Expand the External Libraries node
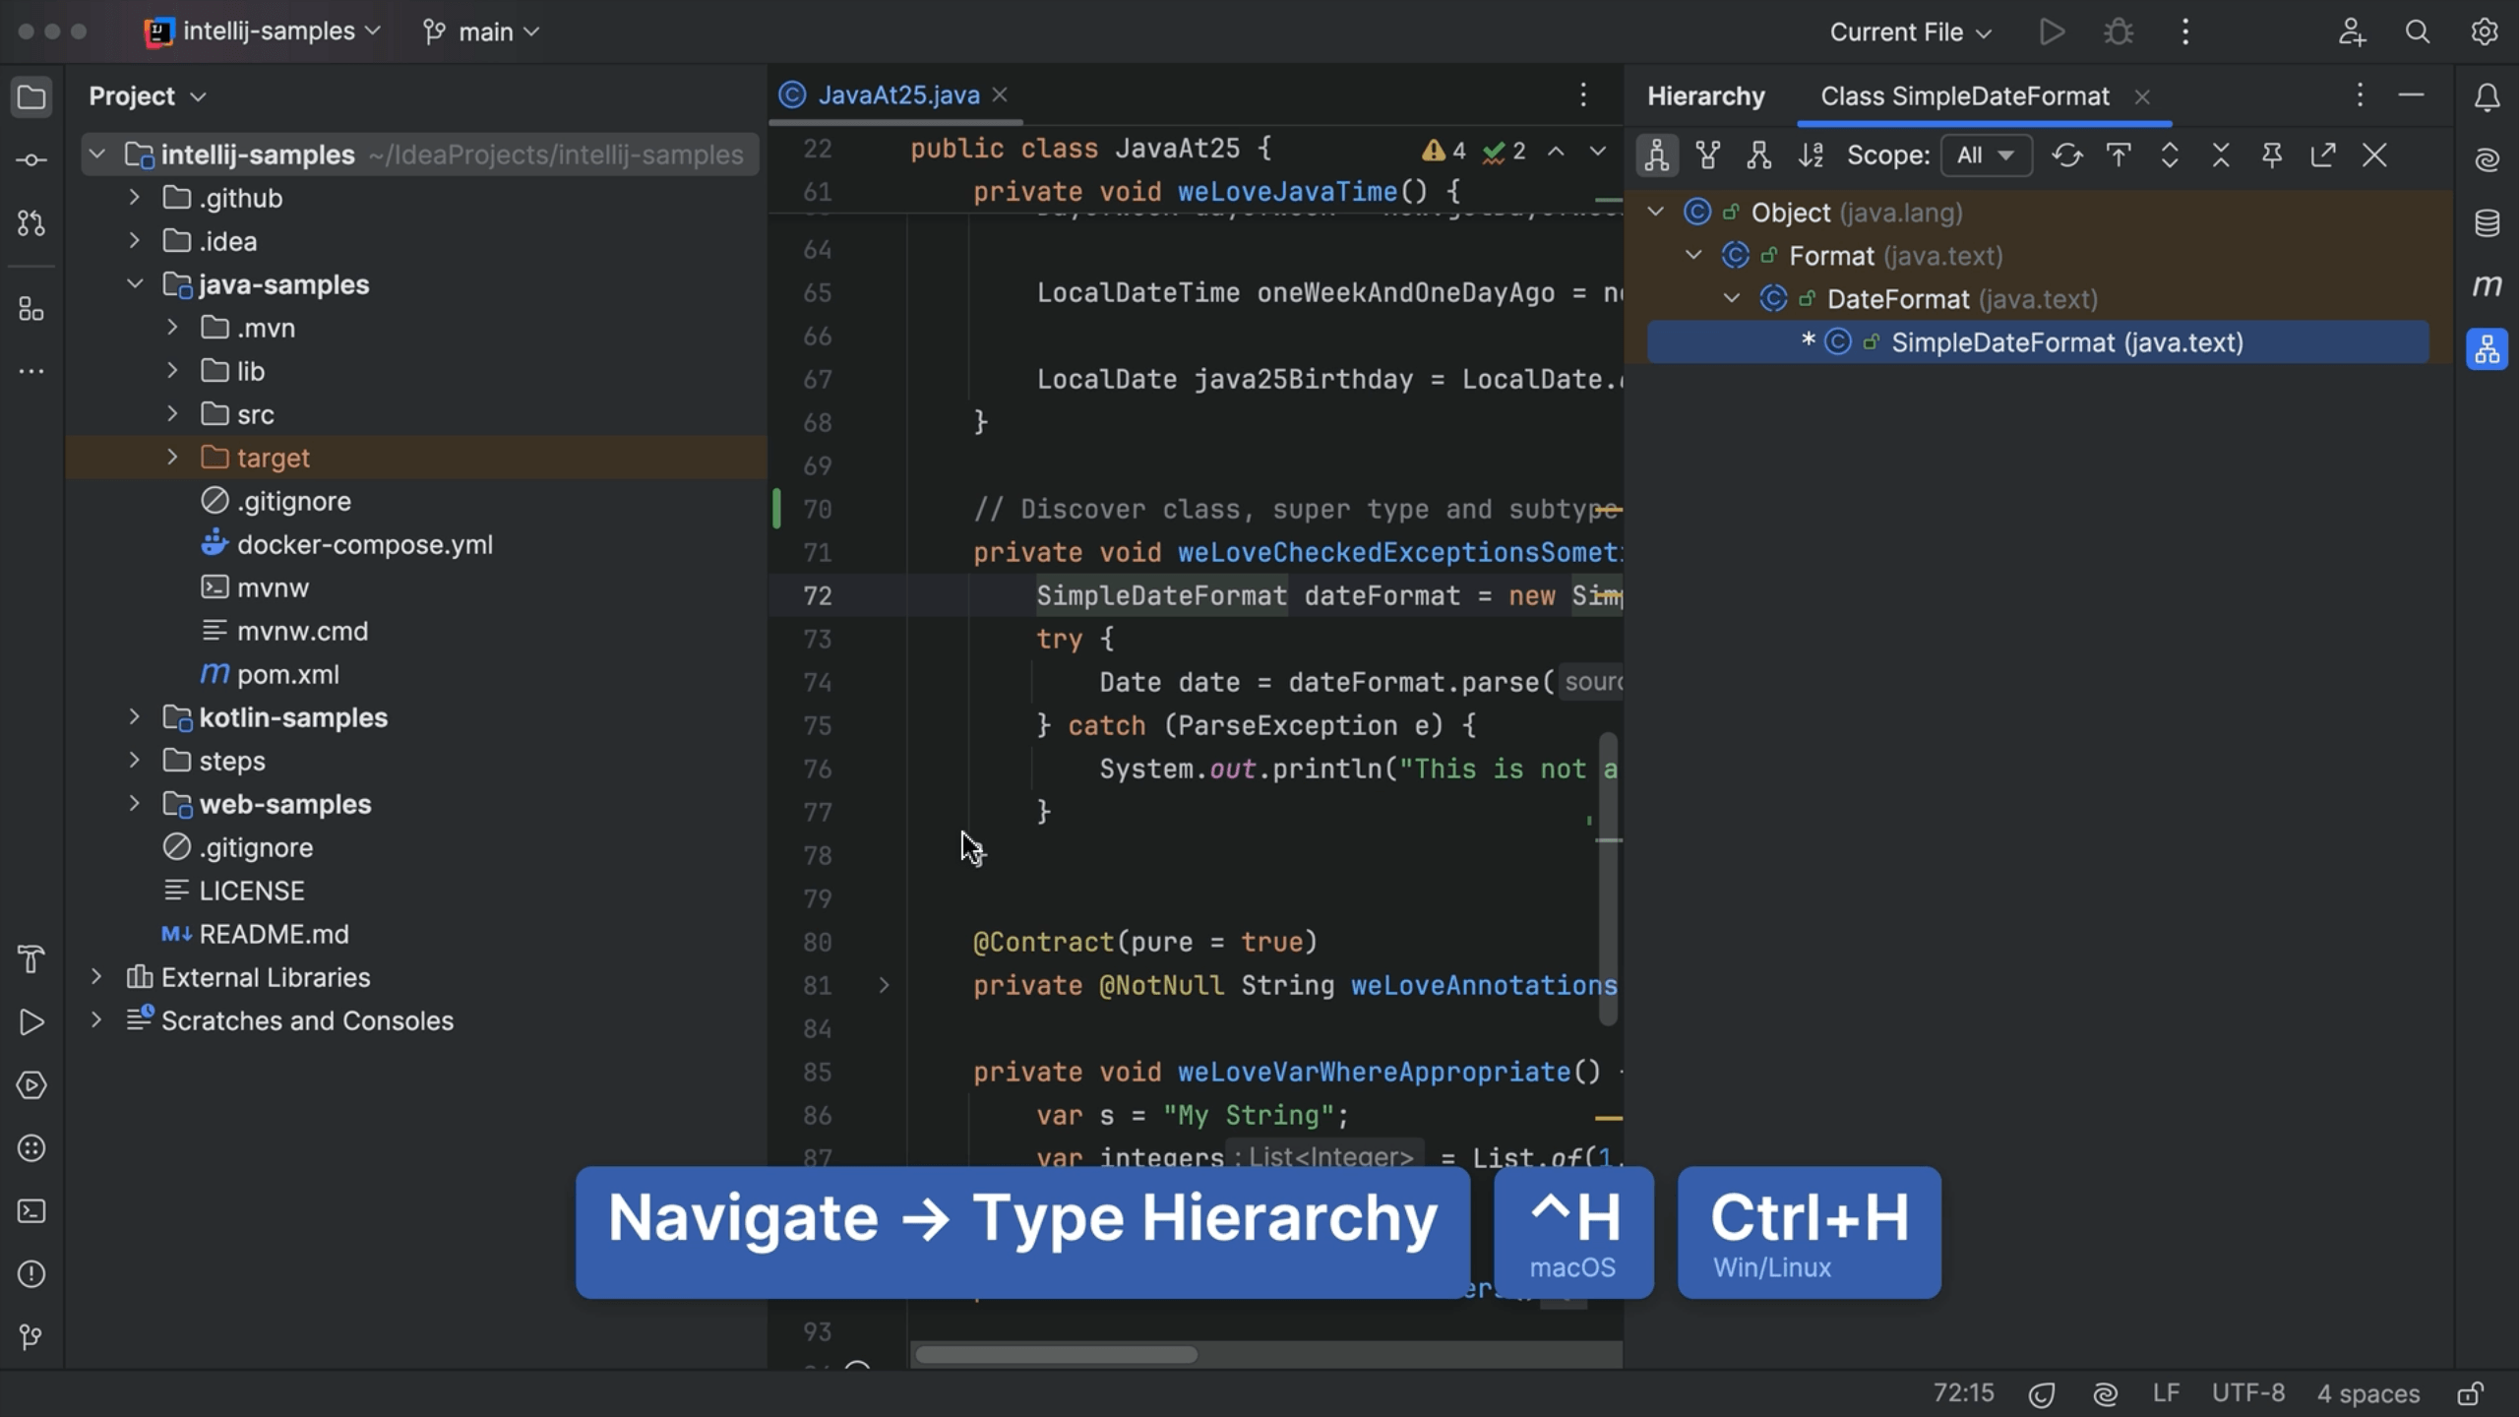Viewport: 2519px width, 1417px height. [x=95, y=976]
